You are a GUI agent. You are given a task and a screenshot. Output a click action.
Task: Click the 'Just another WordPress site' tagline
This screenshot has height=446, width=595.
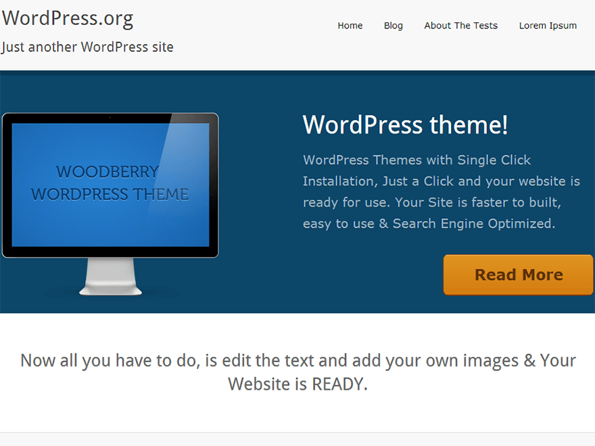(87, 47)
